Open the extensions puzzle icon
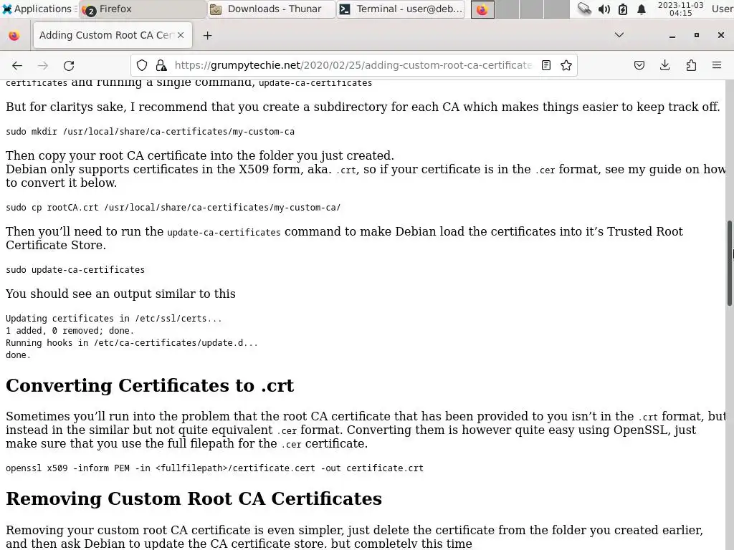Viewport: 734px width, 550px height. (691, 65)
